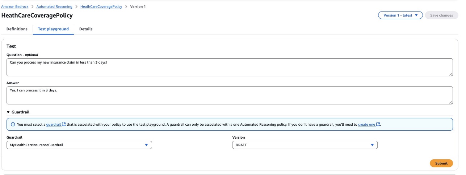Select the Test playground tab
This screenshot has width=466, height=175.
pyautogui.click(x=53, y=29)
